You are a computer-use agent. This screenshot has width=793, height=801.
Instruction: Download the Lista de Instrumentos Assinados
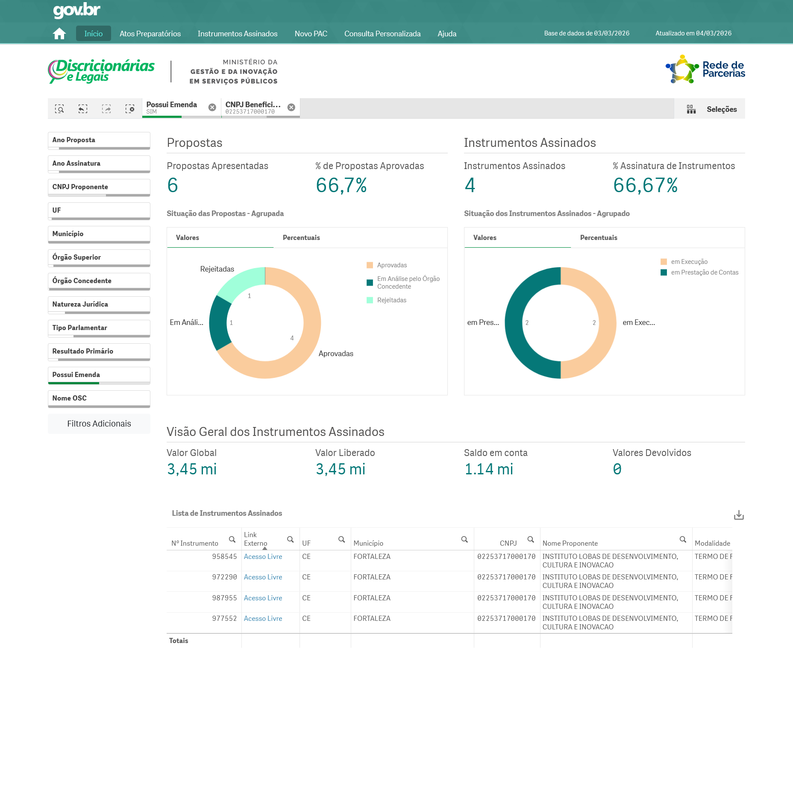739,515
